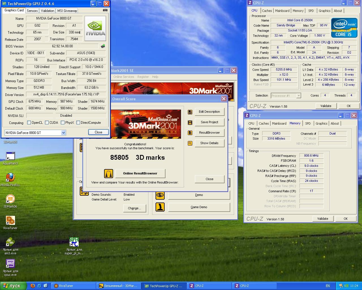The image size is (362, 290).
Task: Enable the OpenCL checkbox in GPU-Z
Action: click(29, 123)
